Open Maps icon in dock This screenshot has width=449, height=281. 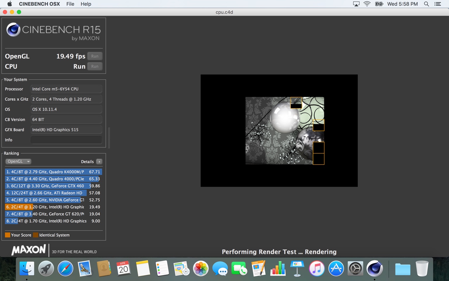[181, 268]
